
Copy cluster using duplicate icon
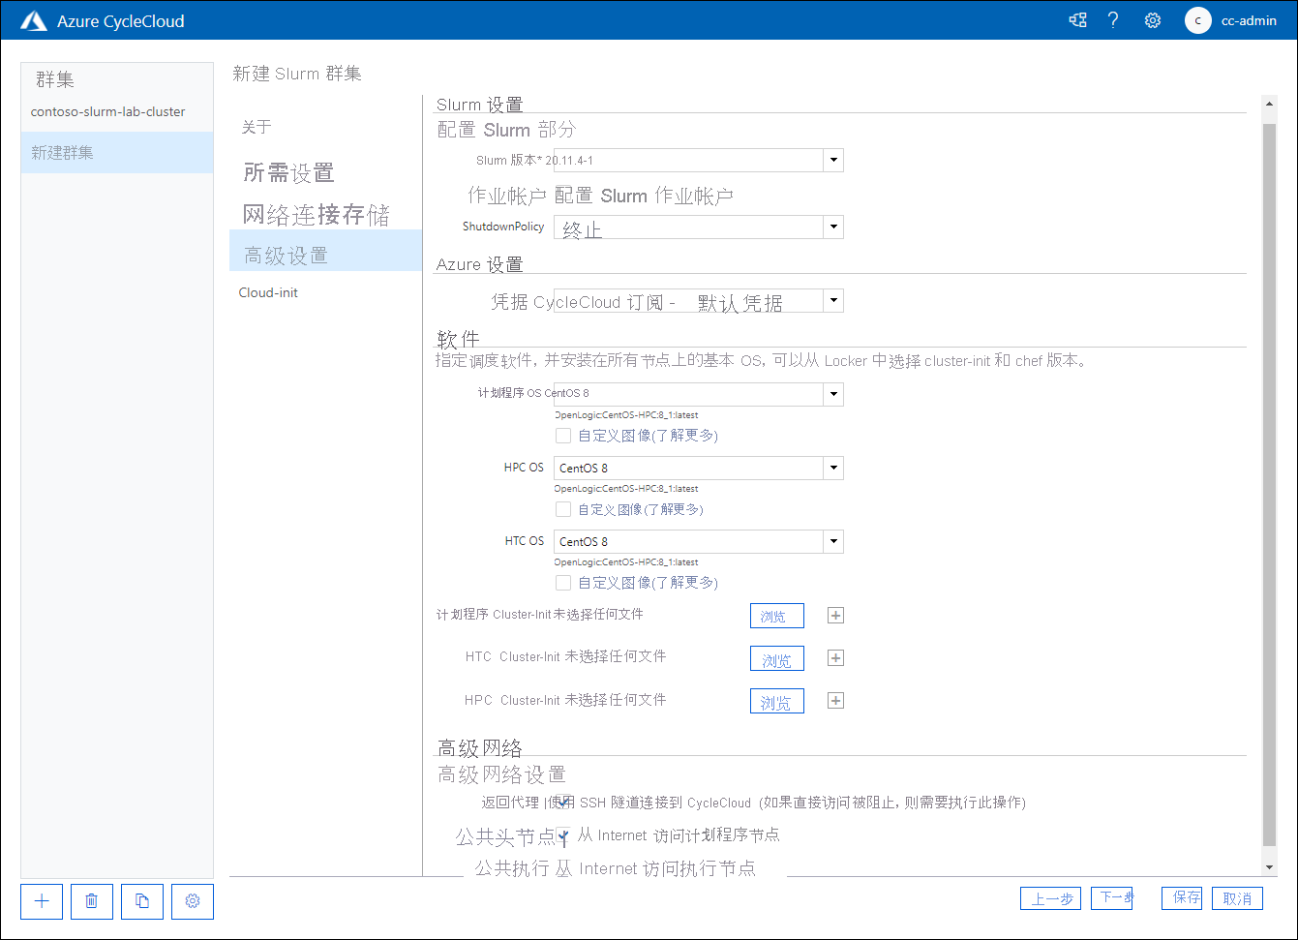[142, 901]
